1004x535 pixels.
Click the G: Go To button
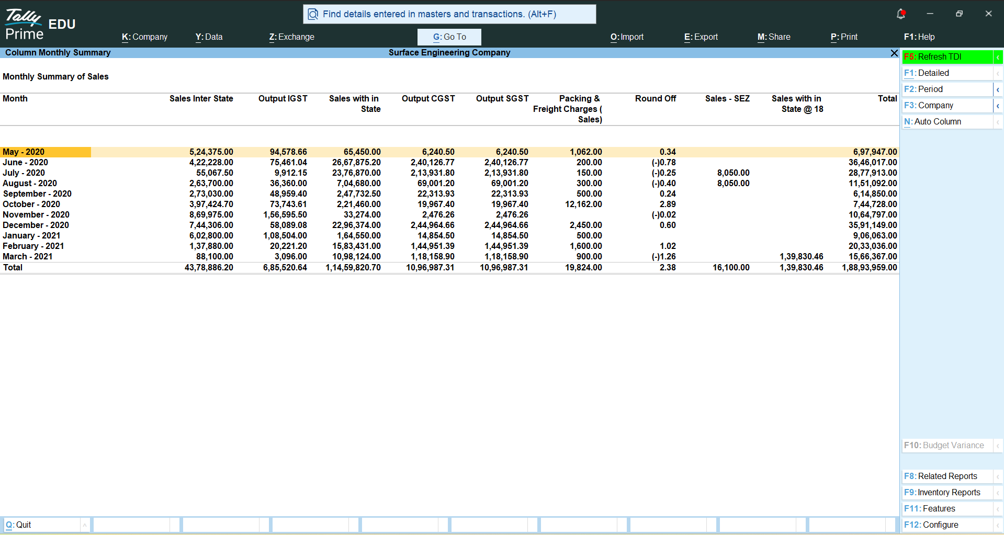449,37
